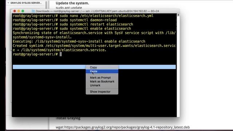Click the 'systemctl restart elasticsearch' command line

(73, 24)
